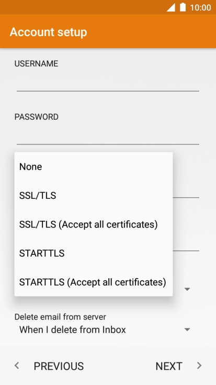This screenshot has height=385, width=216.
Task: Pick the STARTTLS option
Action: tap(94, 253)
